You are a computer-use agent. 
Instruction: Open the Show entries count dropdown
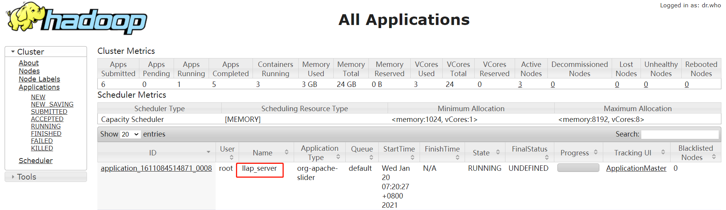click(130, 134)
